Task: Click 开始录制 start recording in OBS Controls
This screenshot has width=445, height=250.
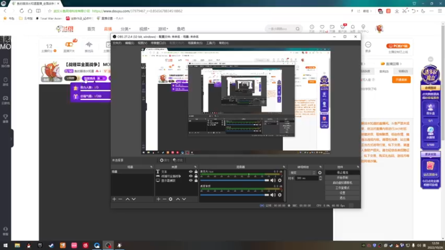Action: pyautogui.click(x=342, y=178)
